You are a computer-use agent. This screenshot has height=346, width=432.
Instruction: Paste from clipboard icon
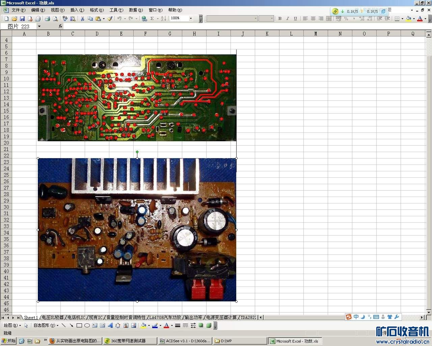98,19
